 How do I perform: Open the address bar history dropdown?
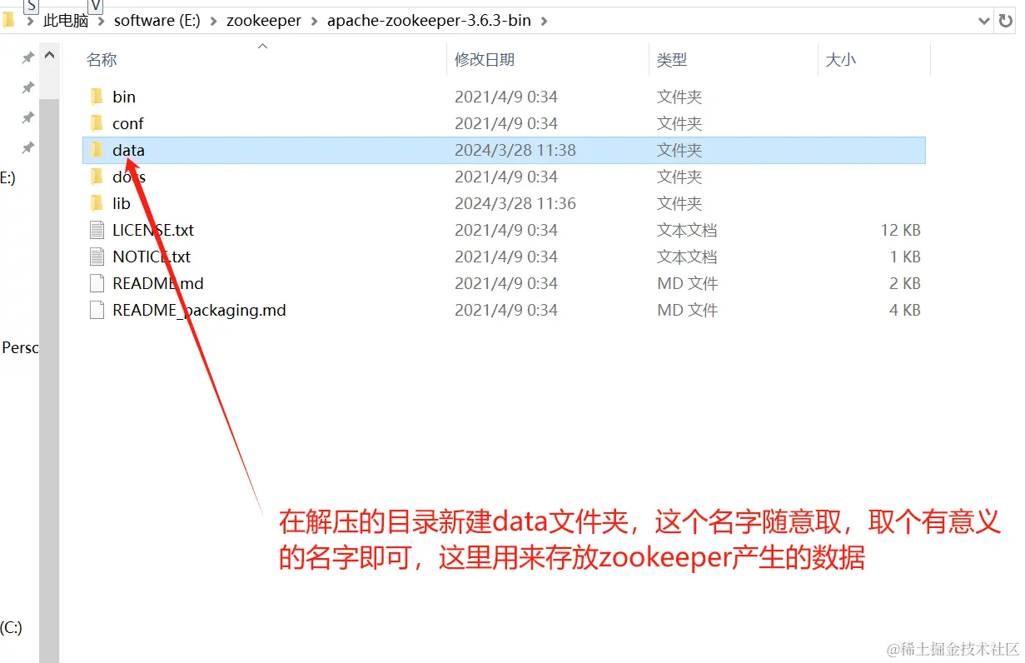pyautogui.click(x=983, y=20)
